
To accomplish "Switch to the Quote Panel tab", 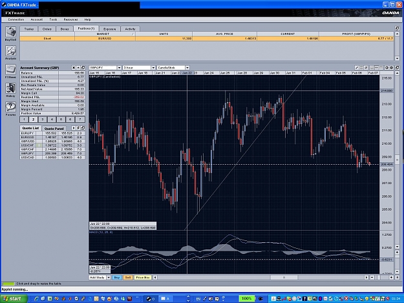I will coord(54,128).
